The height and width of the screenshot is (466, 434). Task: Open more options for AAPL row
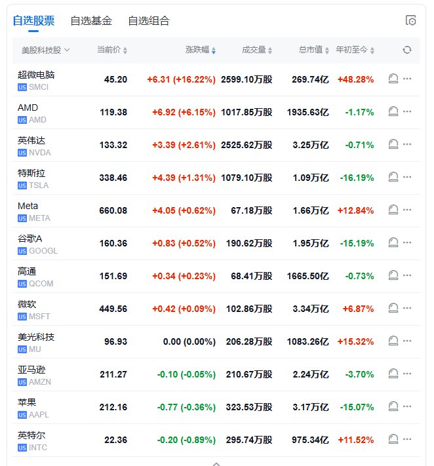407,406
